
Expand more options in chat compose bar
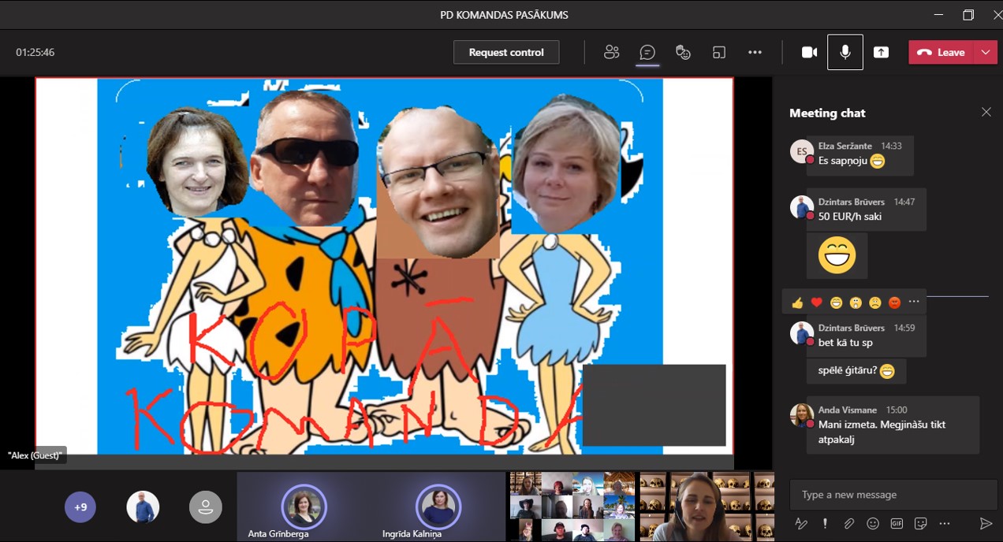(x=945, y=523)
